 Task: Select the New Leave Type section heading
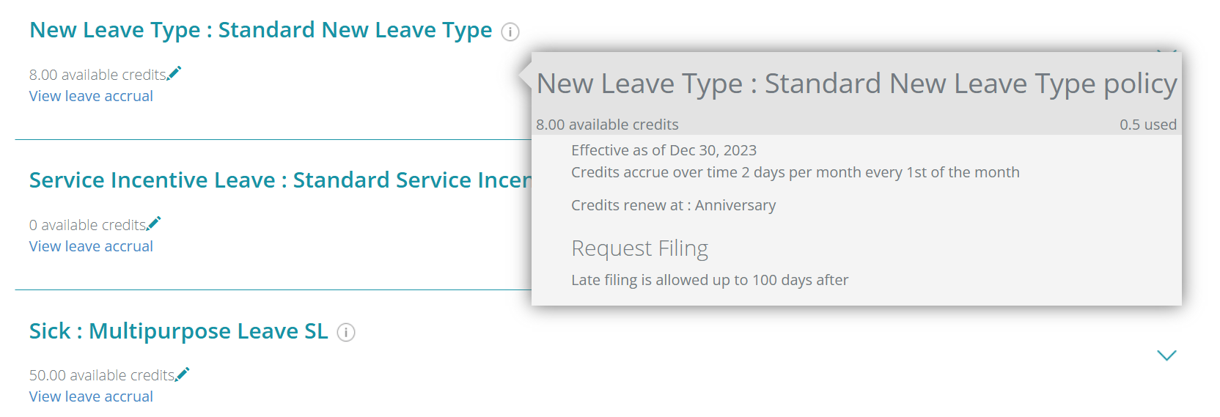click(260, 30)
